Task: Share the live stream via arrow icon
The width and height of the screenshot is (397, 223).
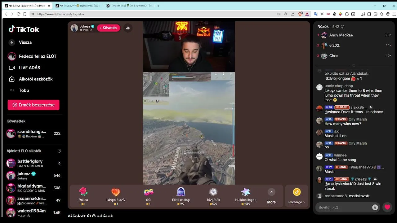Action: 128,28
